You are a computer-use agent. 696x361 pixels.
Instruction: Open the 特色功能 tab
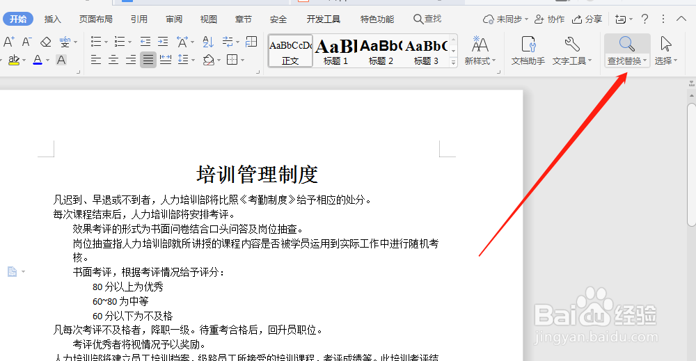377,19
